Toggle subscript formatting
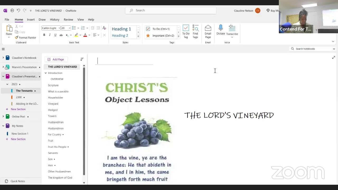The image size is (338, 190). [67, 35]
